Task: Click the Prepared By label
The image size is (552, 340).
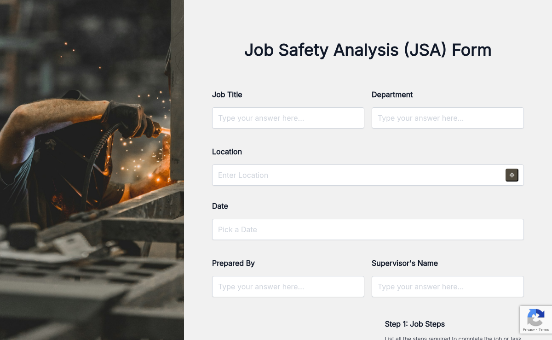Action: 233,263
